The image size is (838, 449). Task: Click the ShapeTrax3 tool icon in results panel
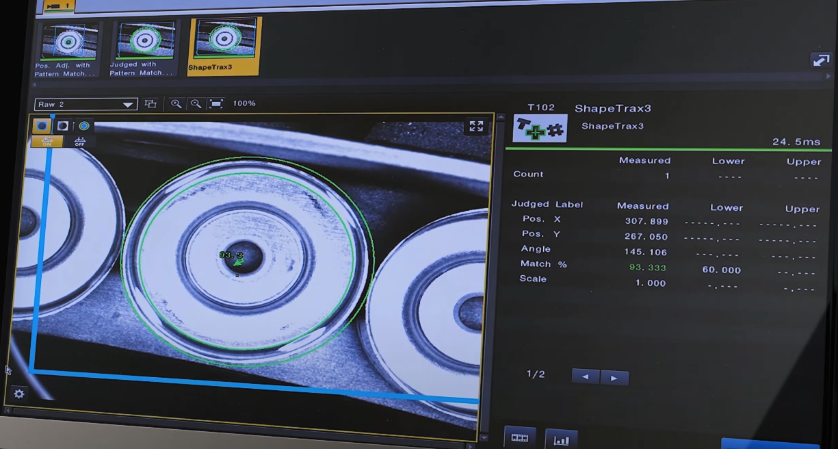[539, 128]
